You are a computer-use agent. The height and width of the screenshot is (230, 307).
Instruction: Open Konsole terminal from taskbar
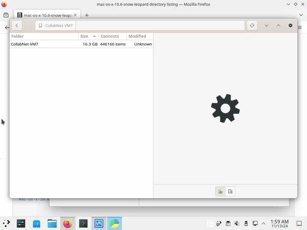(x=83, y=223)
